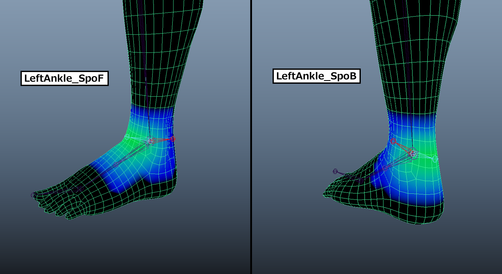The image size is (502, 274).
Task: Click the LeftAnkle_SpoF label box
Action: pos(64,78)
